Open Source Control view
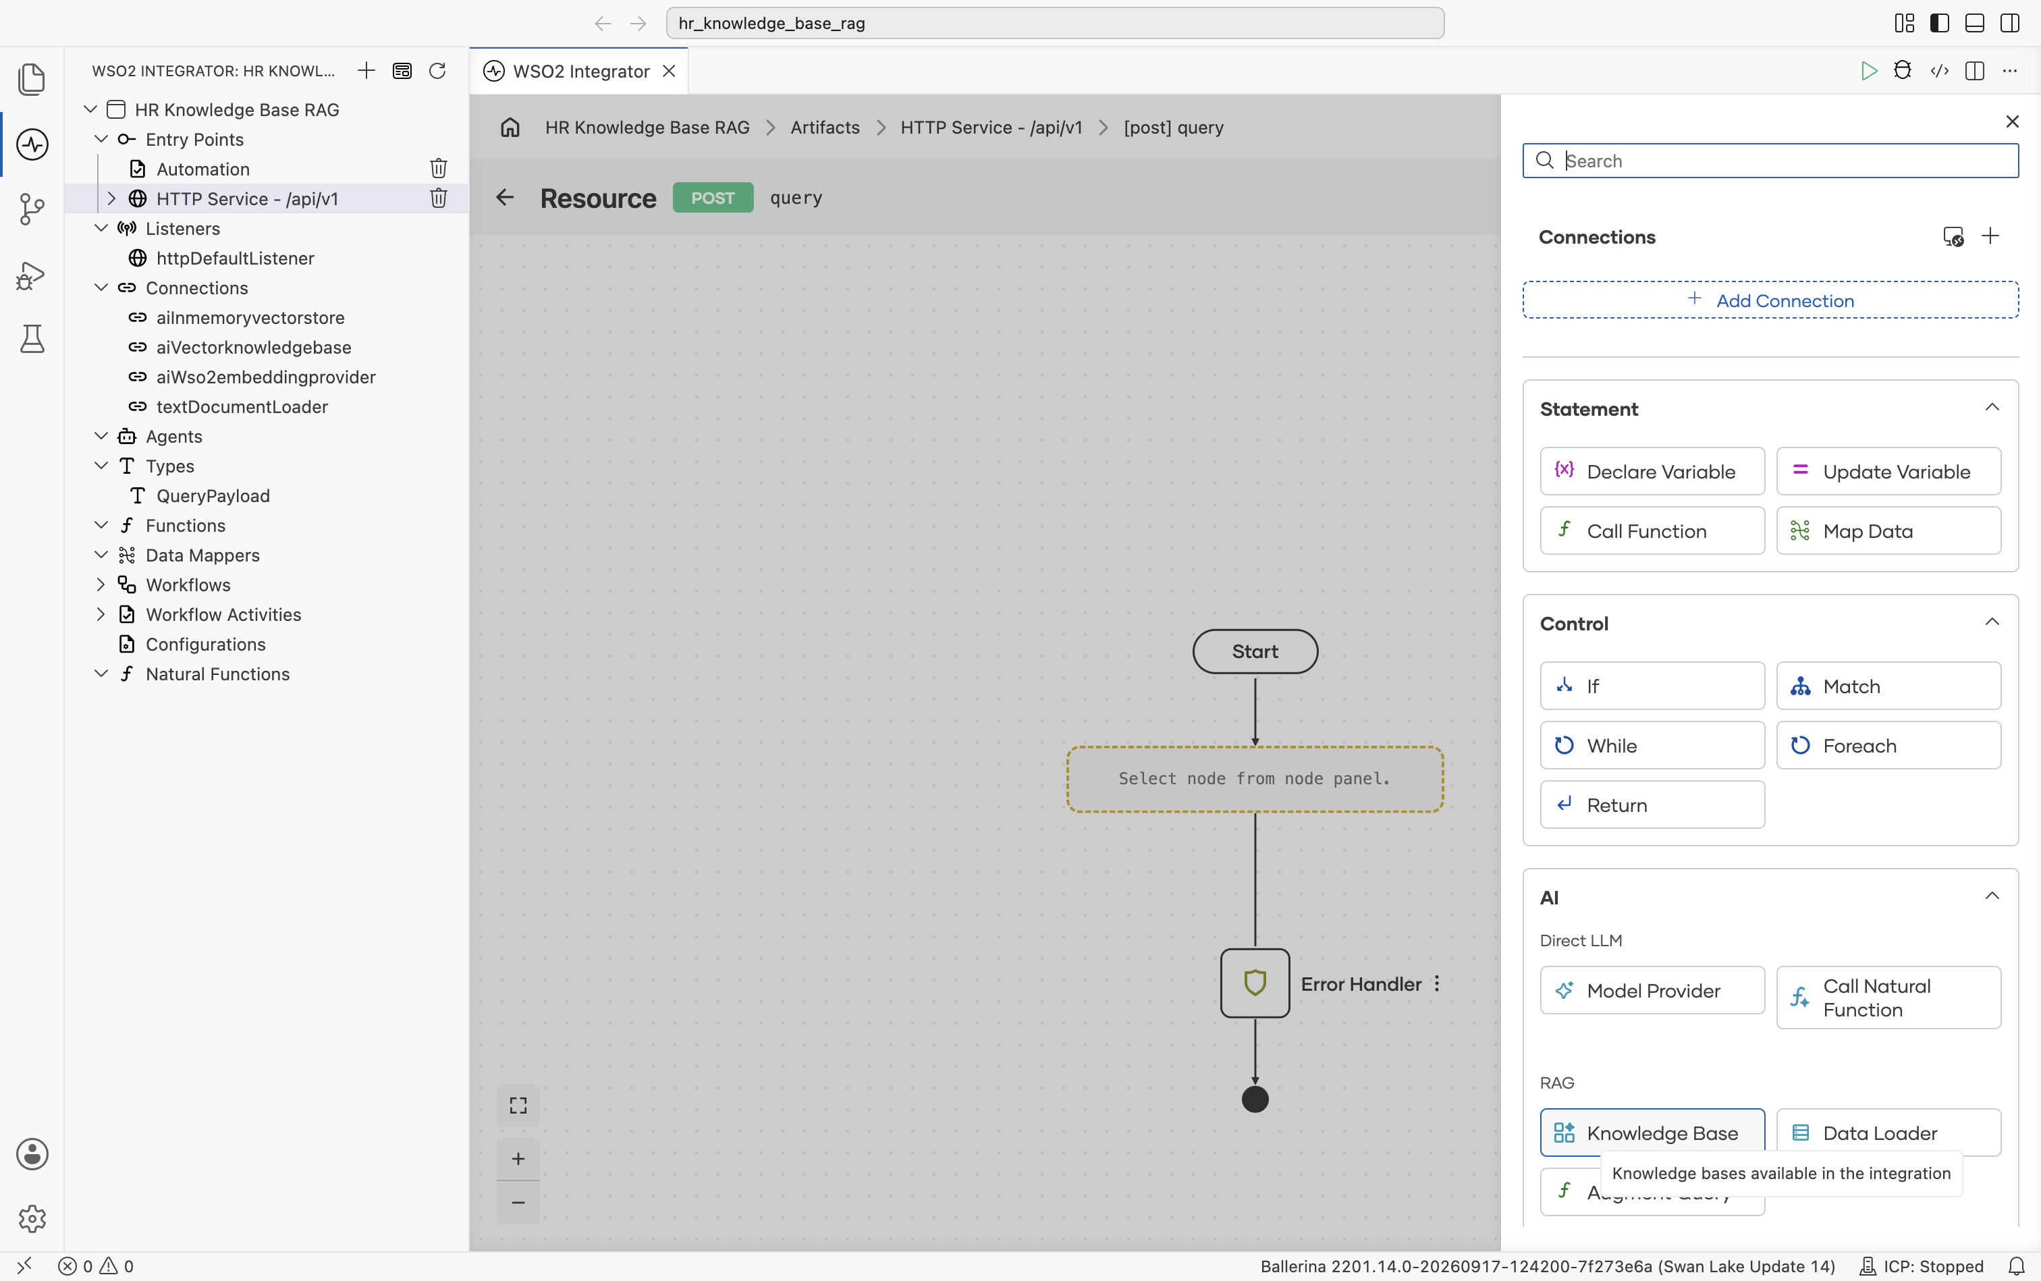 coord(31,209)
